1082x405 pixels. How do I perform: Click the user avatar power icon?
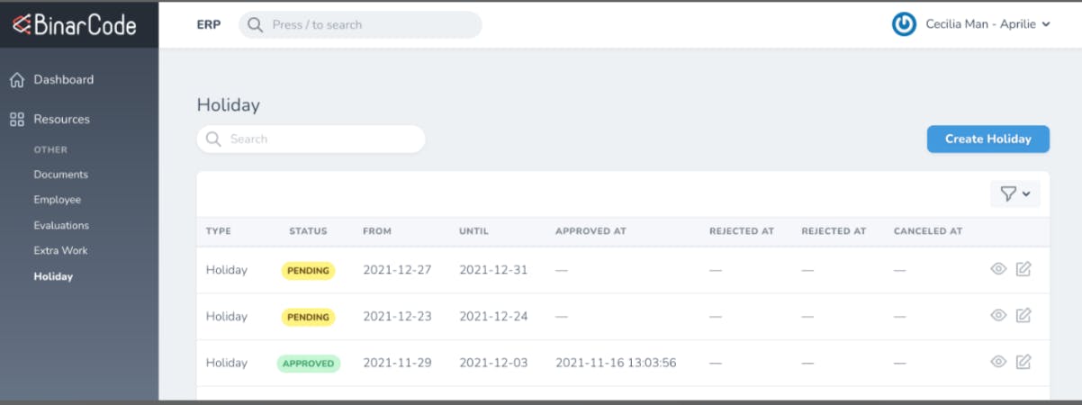(904, 24)
